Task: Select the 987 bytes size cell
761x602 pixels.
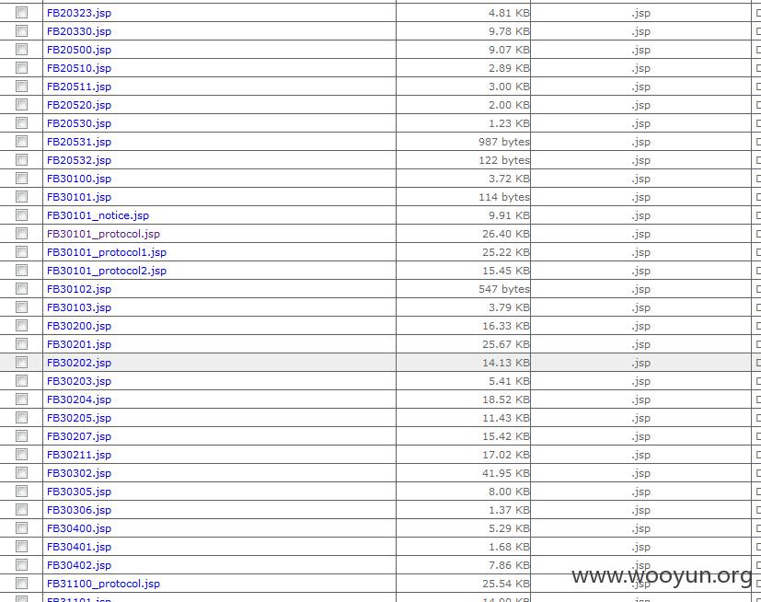Action: click(x=464, y=142)
